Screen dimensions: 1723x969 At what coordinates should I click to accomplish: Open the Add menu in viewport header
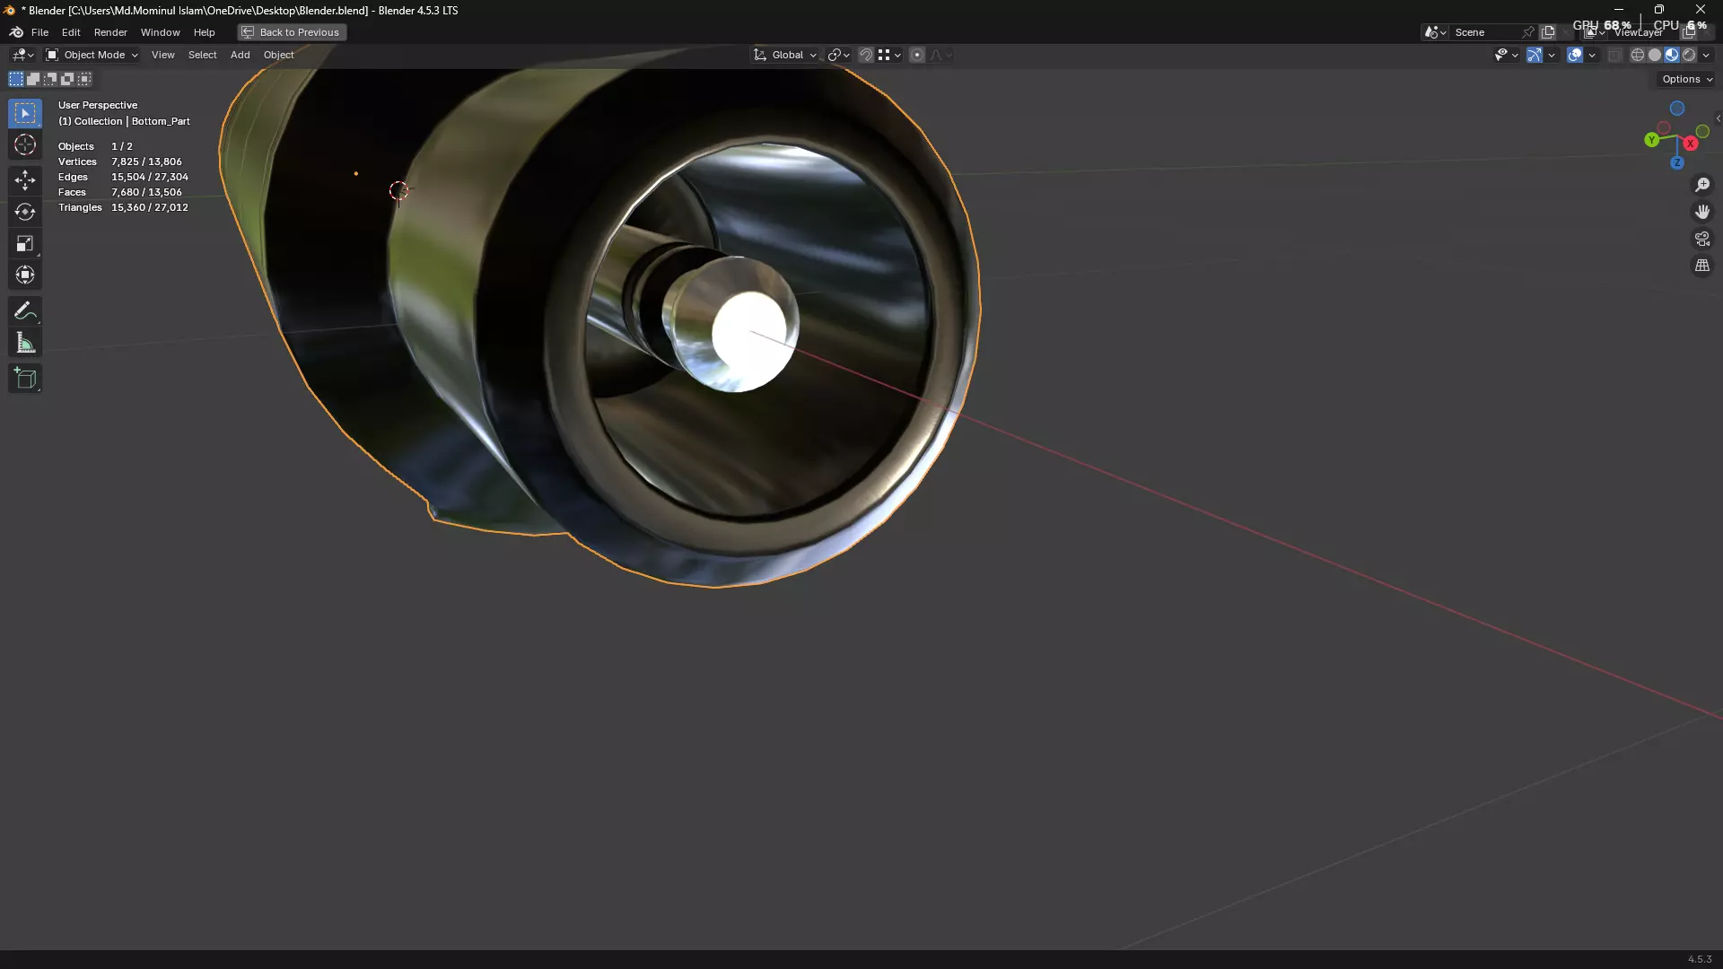point(240,55)
